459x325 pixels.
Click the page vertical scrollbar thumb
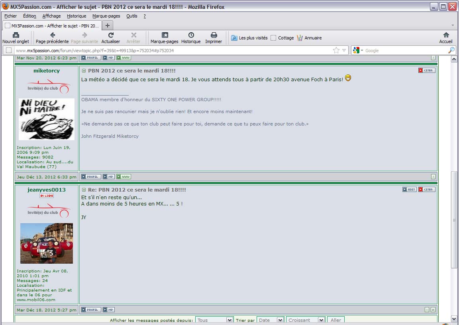click(x=454, y=220)
